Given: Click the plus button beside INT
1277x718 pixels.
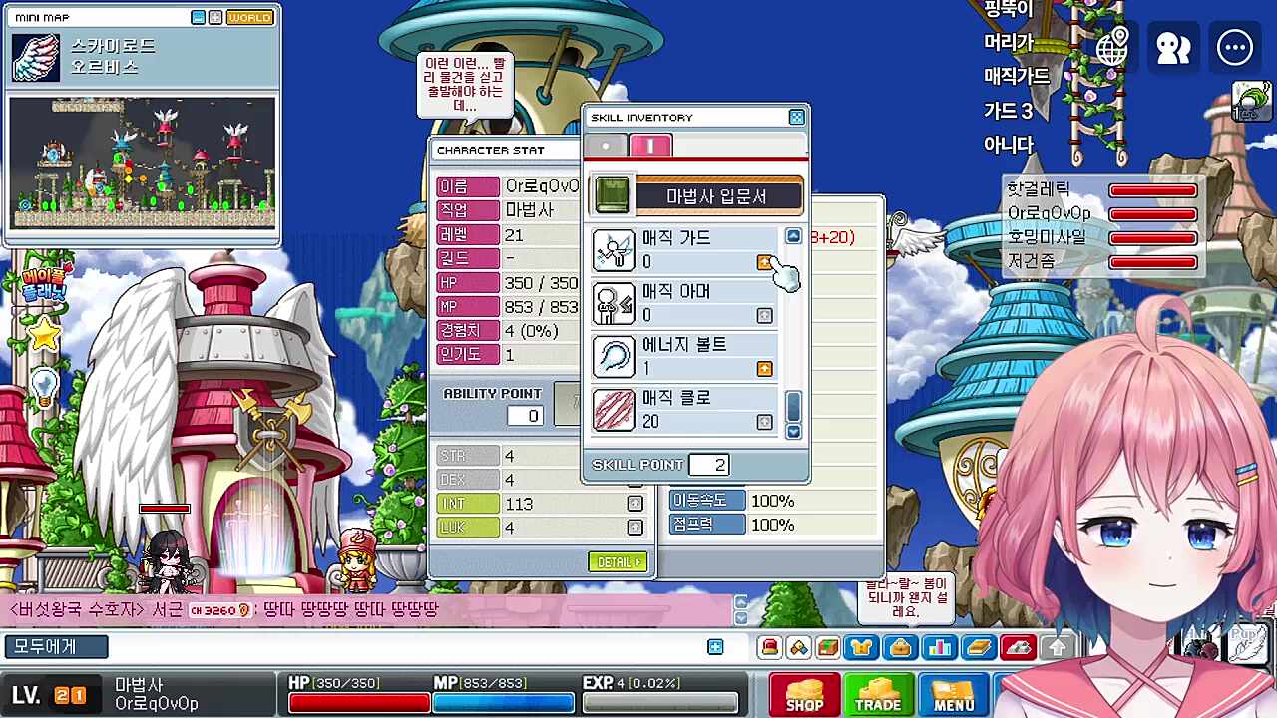Looking at the screenshot, I should (x=635, y=504).
